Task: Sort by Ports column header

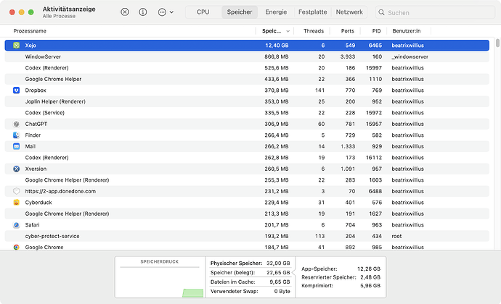Action: click(347, 31)
